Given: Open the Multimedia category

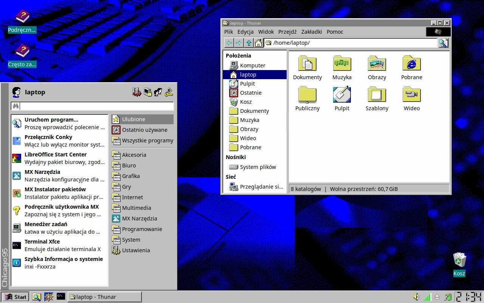Looking at the screenshot, I should 143,208.
